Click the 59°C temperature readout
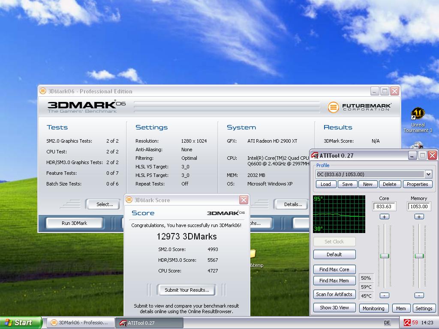 (x=366, y=287)
